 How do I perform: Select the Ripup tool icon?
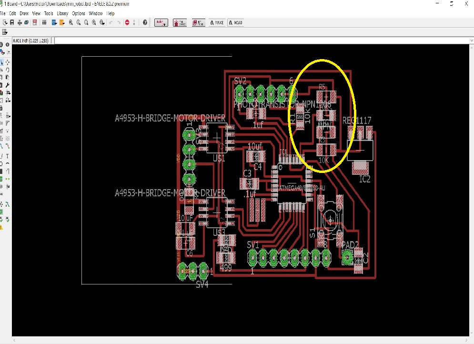point(8,146)
